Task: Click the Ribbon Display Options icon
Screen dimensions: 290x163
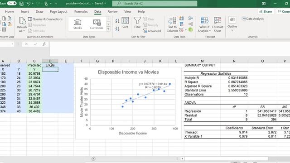Action: tap(264, 4)
